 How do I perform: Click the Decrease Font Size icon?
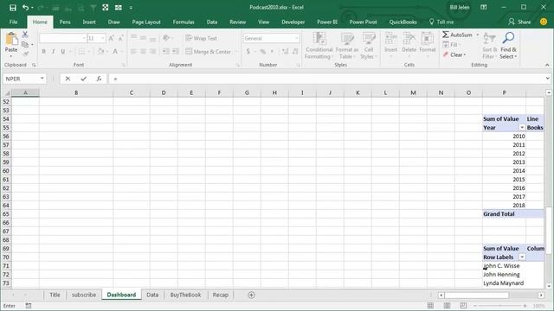[x=120, y=38]
